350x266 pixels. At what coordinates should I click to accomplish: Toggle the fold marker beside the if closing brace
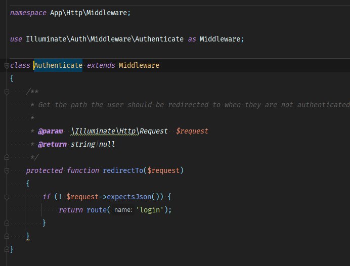7,223
